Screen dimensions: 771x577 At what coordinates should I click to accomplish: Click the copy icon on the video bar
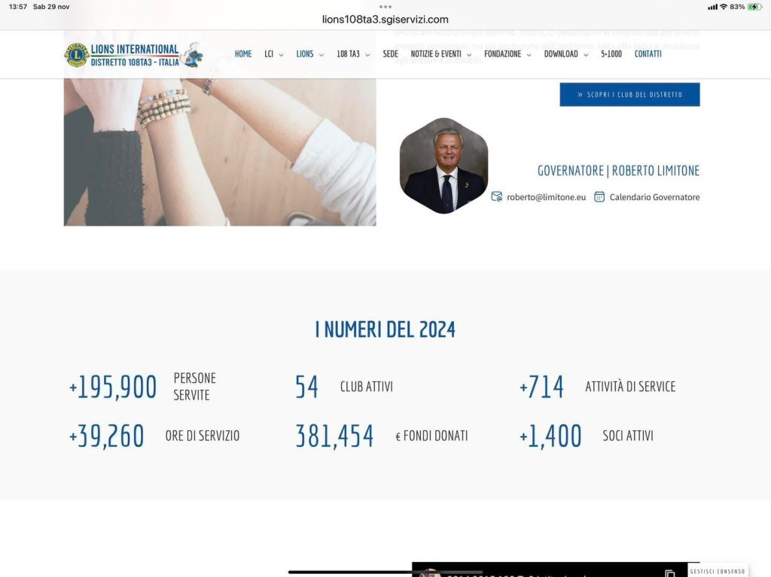[670, 573]
